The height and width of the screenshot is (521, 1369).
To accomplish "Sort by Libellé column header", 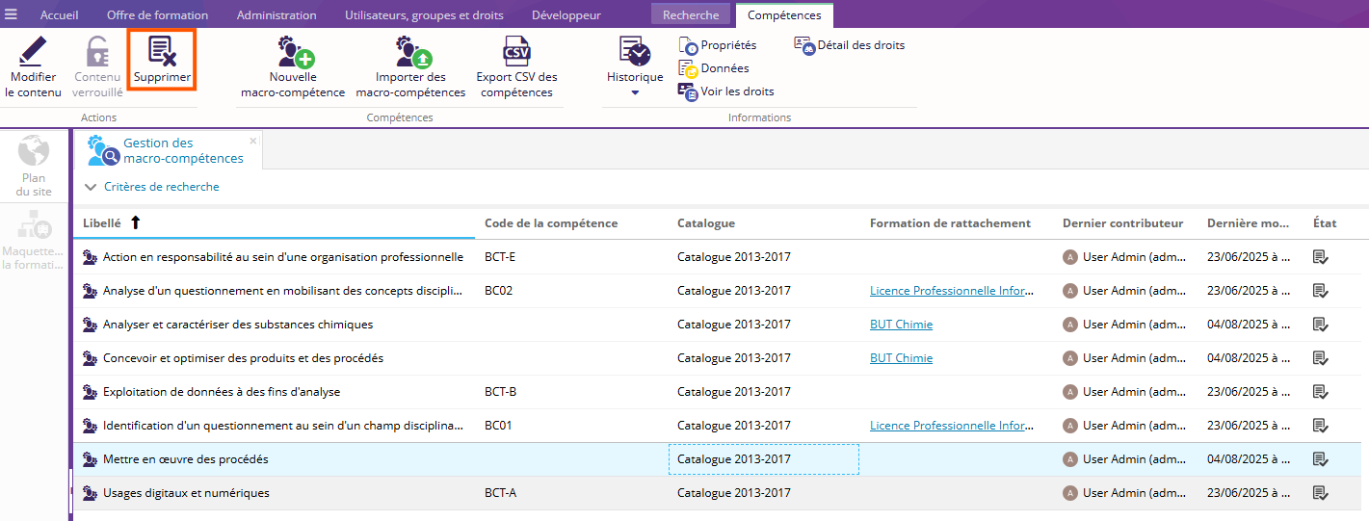I will [x=102, y=223].
